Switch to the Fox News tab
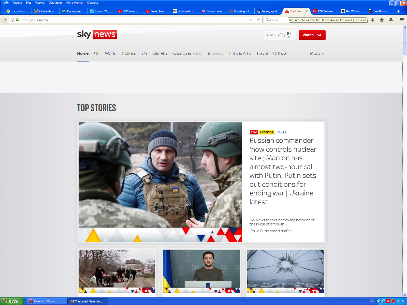 click(x=380, y=11)
